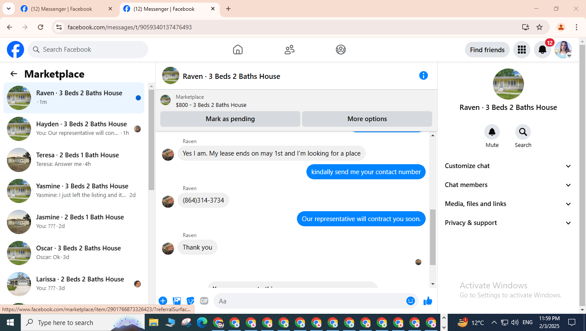The width and height of the screenshot is (586, 331).
Task: Click More options button
Action: [x=367, y=119]
